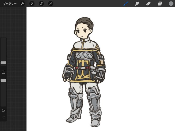The image size is (175, 131).
Task: Open the Actions wrench menu
Action: point(22,4)
